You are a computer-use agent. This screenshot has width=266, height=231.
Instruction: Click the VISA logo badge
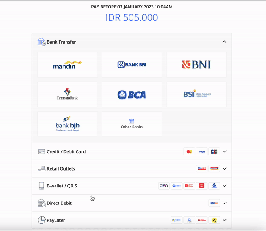[x=202, y=151]
